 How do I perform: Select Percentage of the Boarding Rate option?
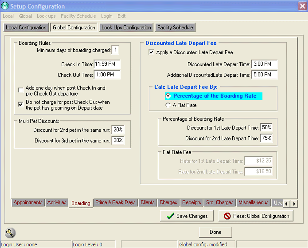coord(168,96)
